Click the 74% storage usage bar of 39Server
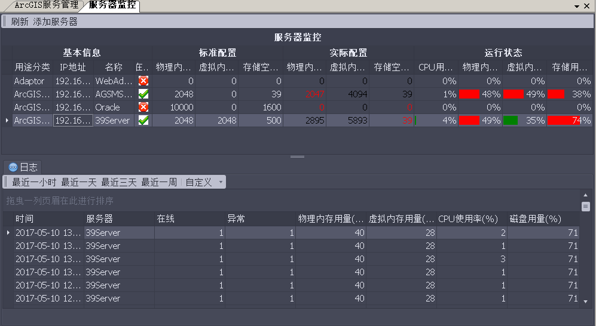 569,120
